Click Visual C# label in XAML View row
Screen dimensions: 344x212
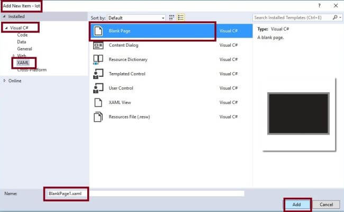click(x=229, y=102)
